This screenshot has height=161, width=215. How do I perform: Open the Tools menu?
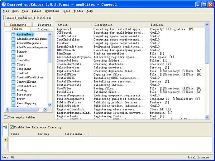tap(66, 11)
